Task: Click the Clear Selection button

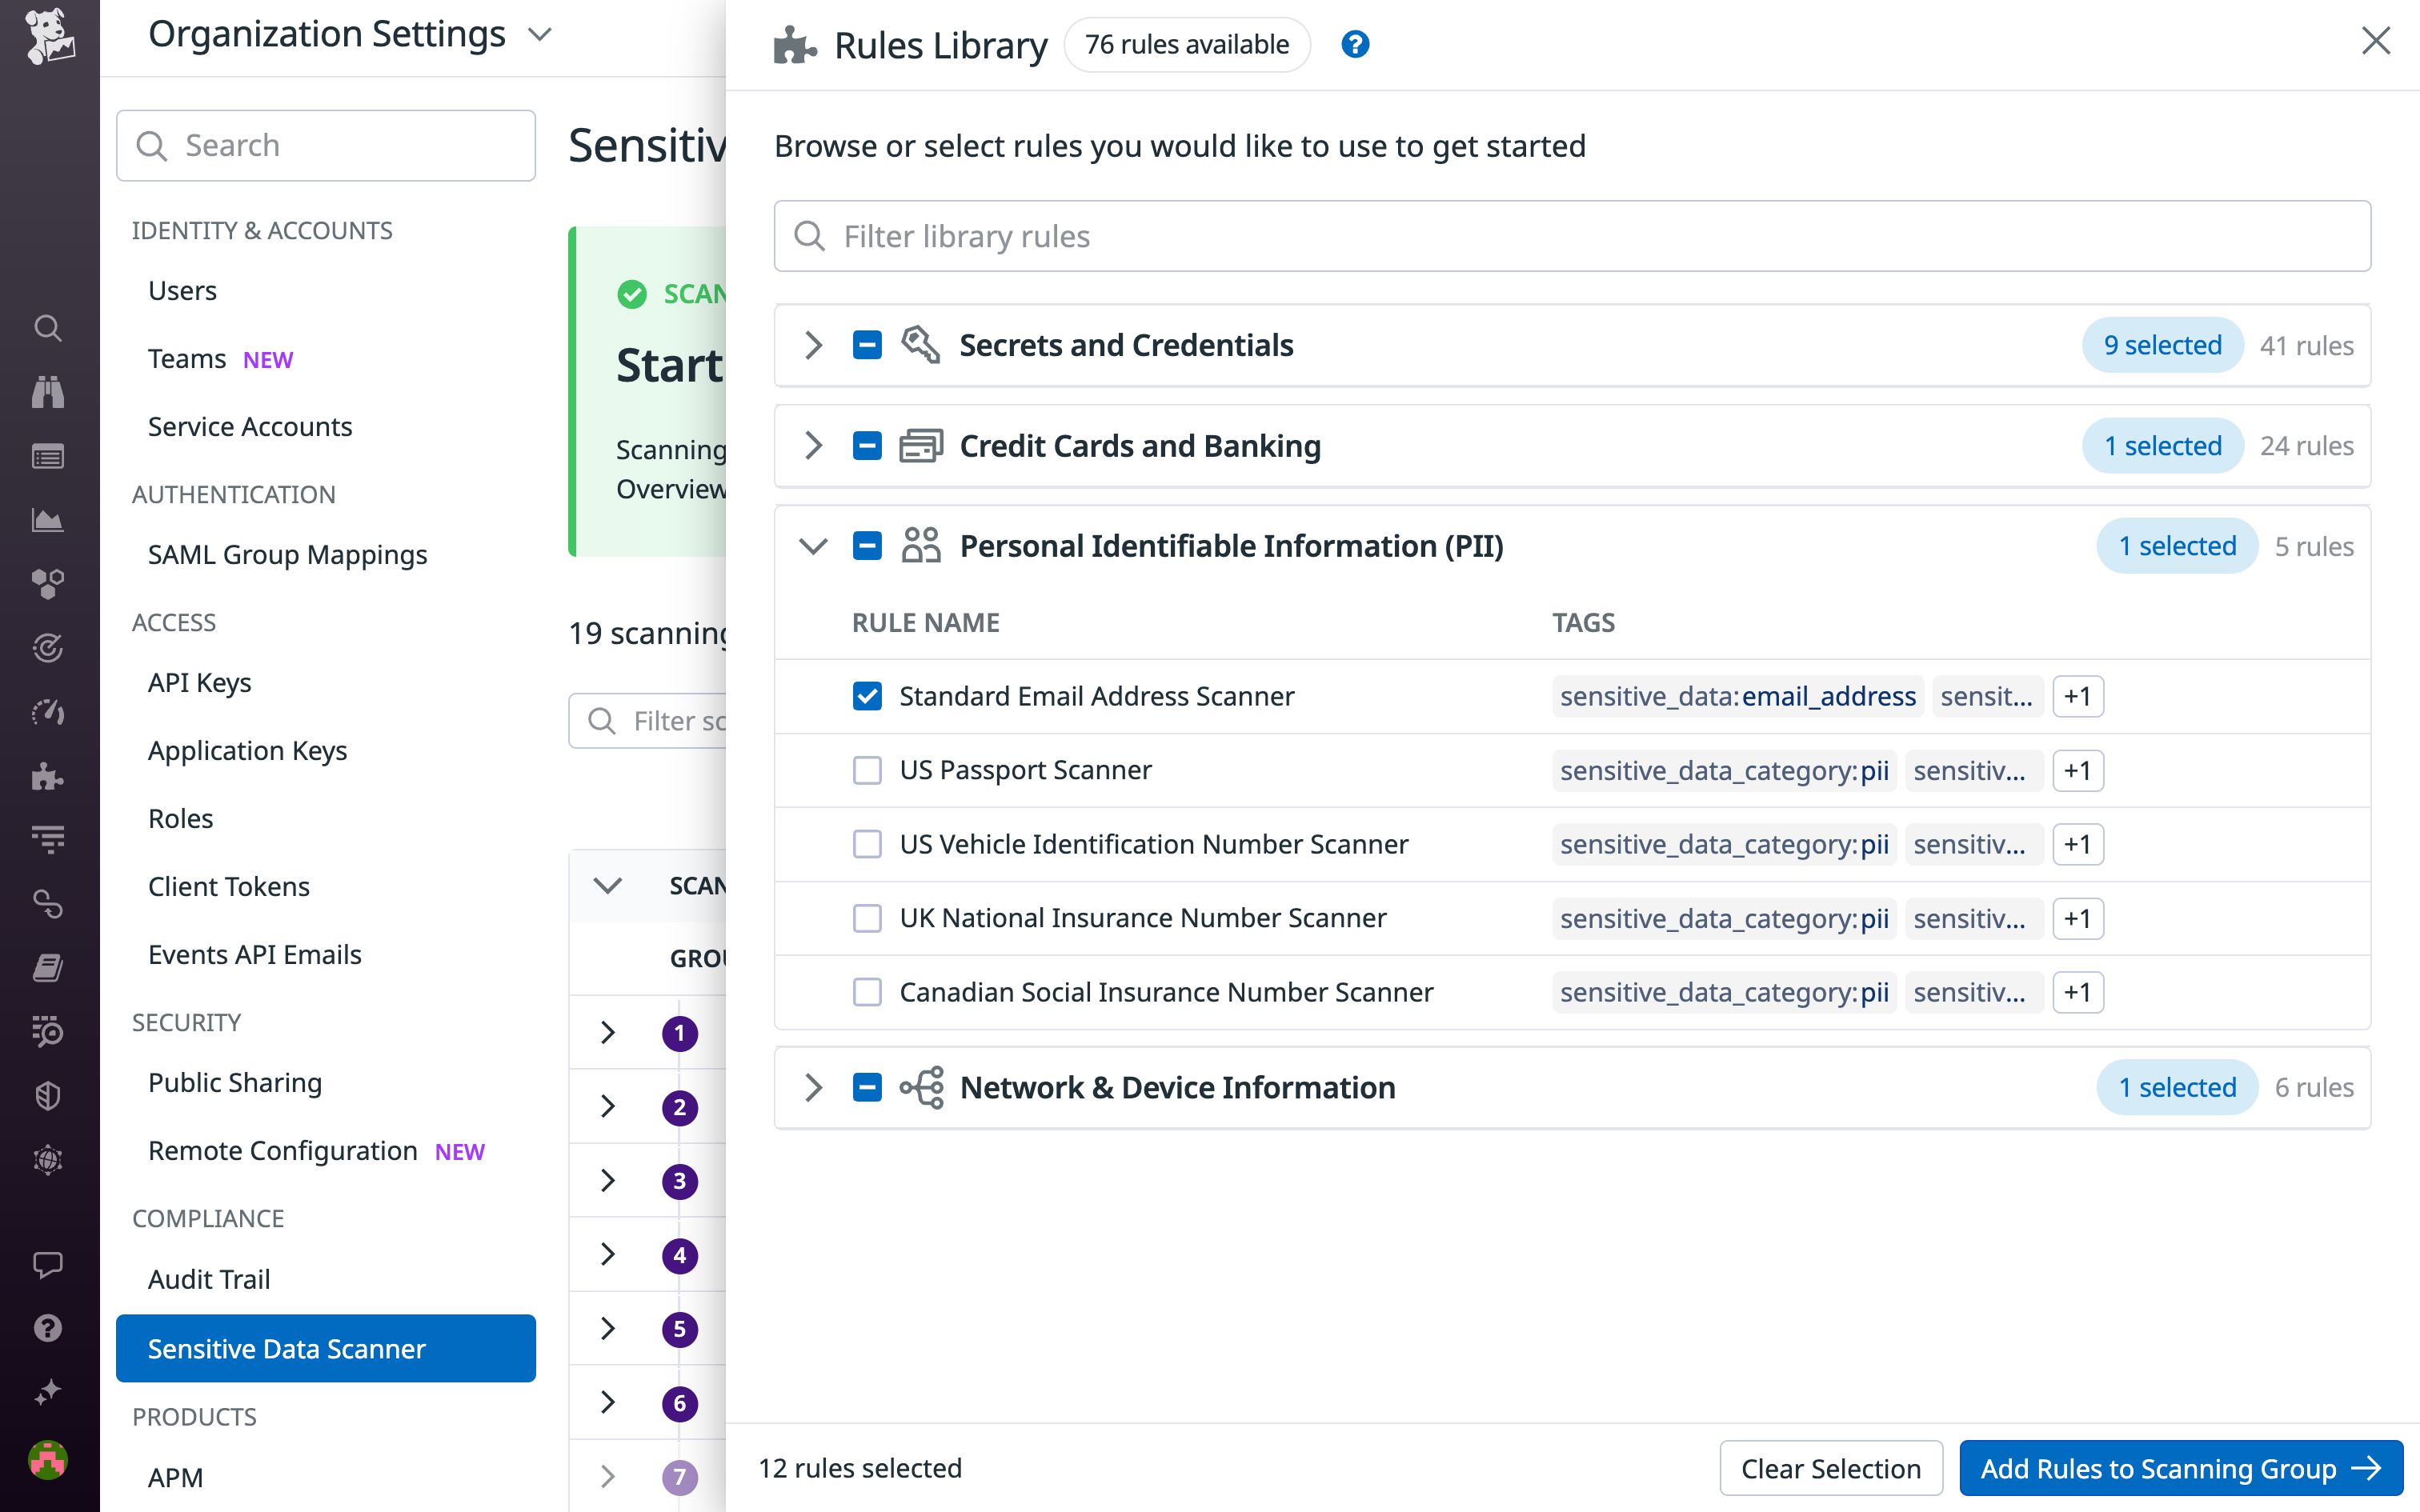Action: [1830, 1468]
